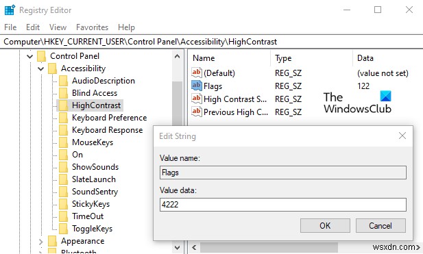
Task: Click the Keyboard Preference folder icon
Action: [x=63, y=118]
